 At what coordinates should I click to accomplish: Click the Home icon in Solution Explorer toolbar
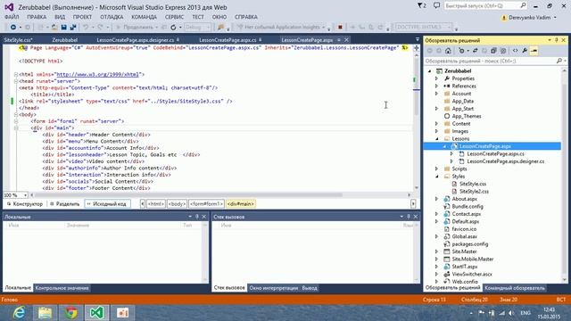[x=448, y=51]
